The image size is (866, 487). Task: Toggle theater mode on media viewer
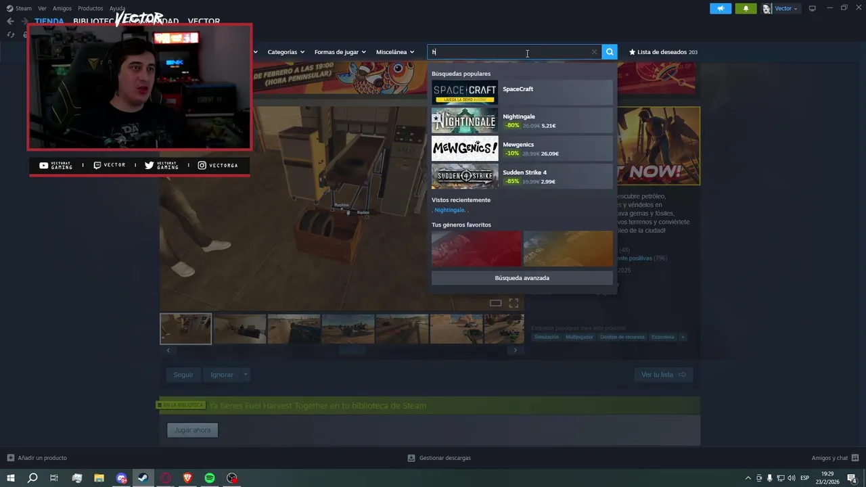pos(495,303)
